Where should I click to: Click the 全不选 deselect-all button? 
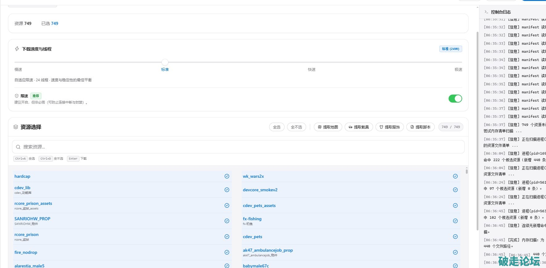[297, 127]
